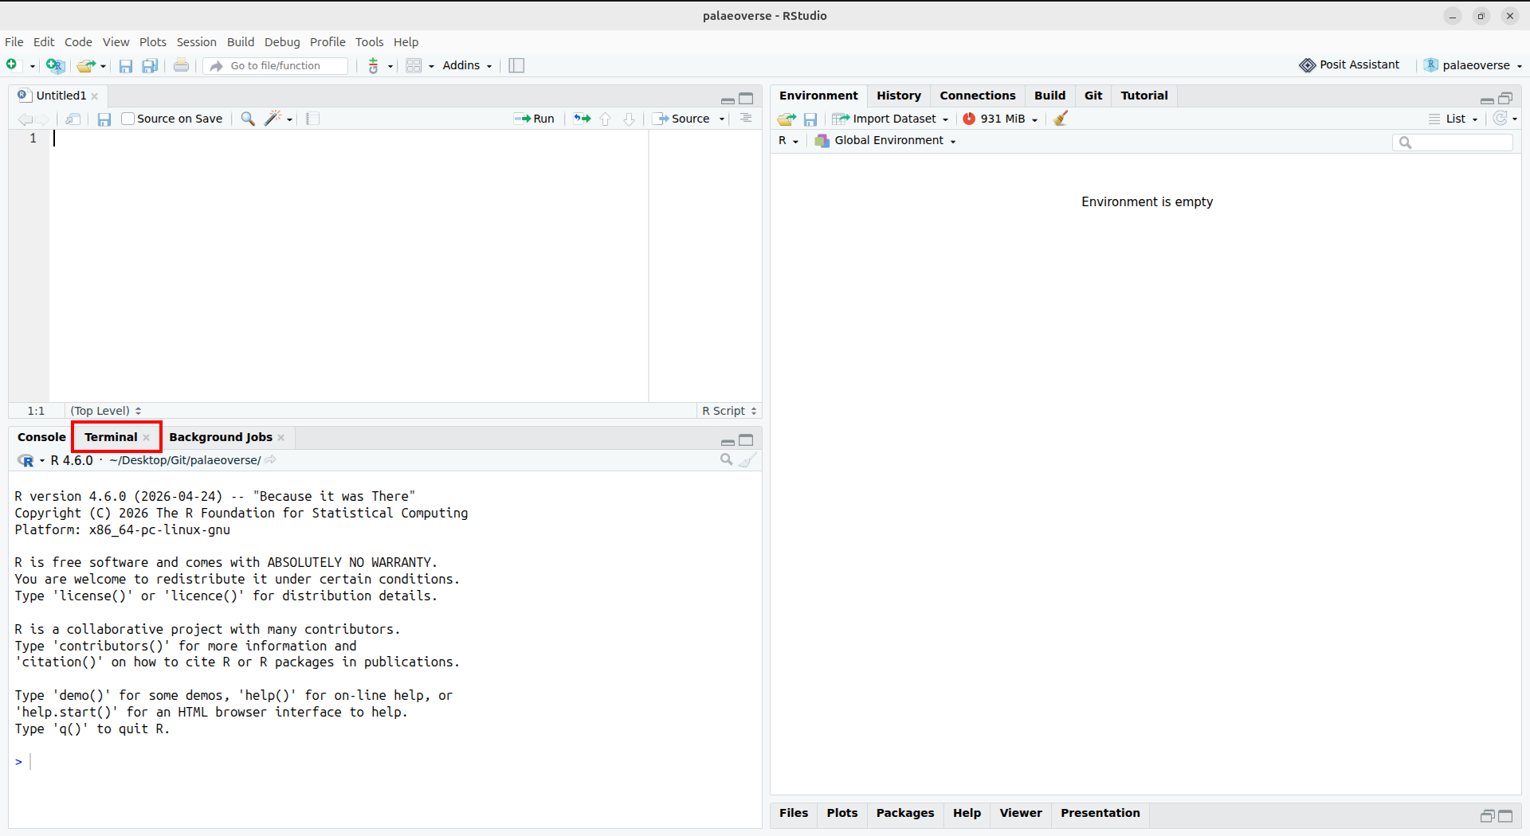Switch to the Packages tab

pyautogui.click(x=905, y=813)
